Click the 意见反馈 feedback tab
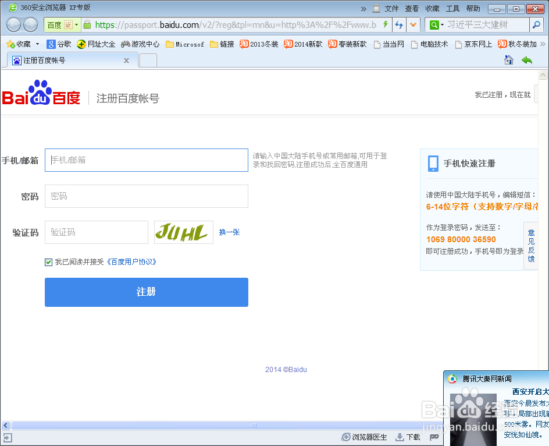 click(531, 246)
